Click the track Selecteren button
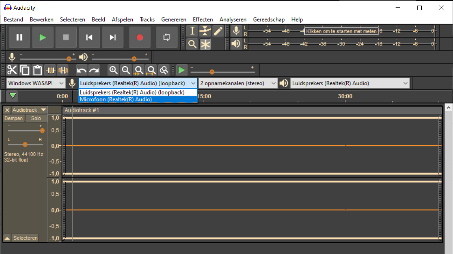The width and height of the screenshot is (453, 254). [25, 238]
